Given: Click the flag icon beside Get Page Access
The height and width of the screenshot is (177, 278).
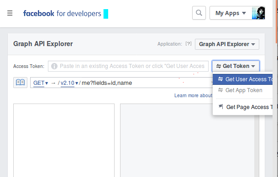Looking at the screenshot, I should [x=221, y=106].
